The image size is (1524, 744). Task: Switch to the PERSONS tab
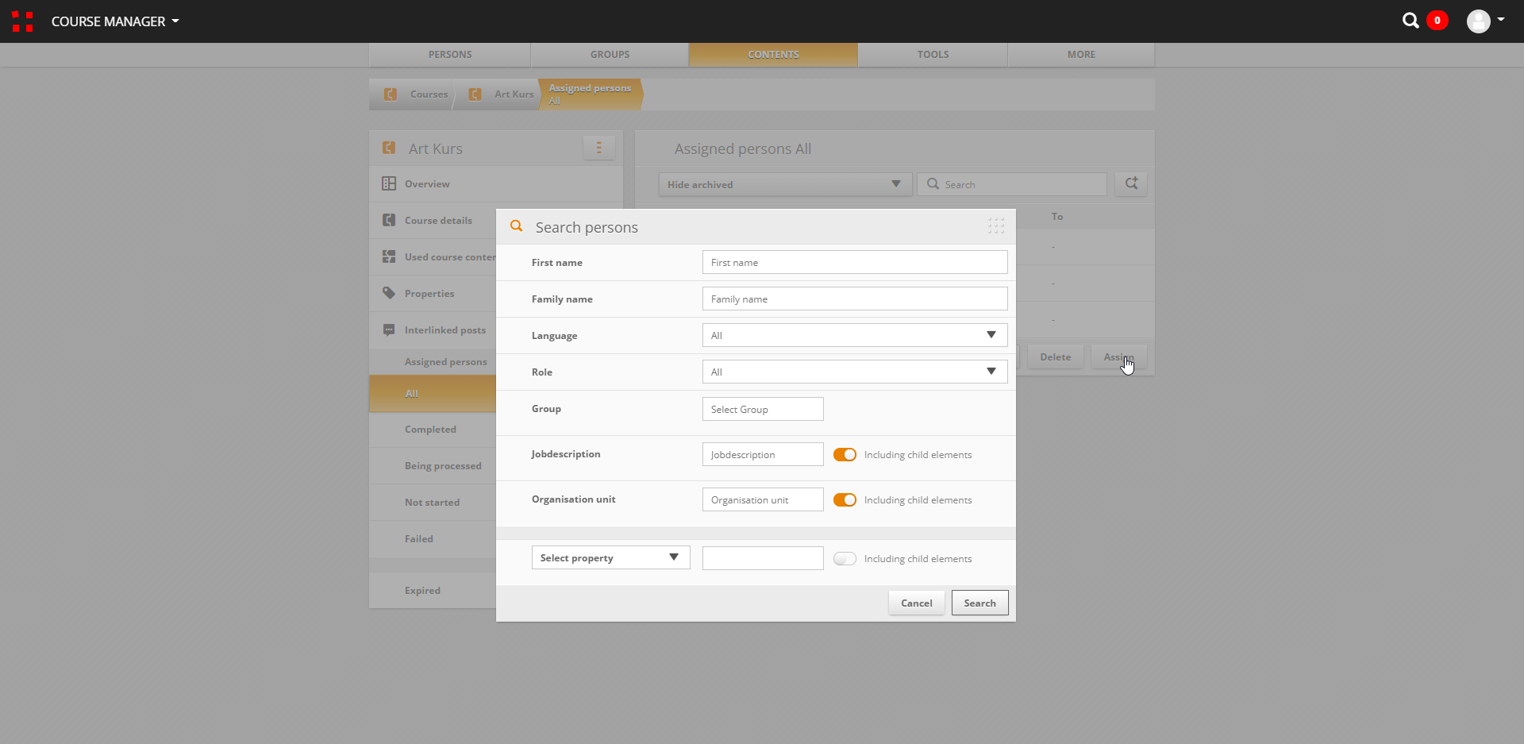coord(449,55)
